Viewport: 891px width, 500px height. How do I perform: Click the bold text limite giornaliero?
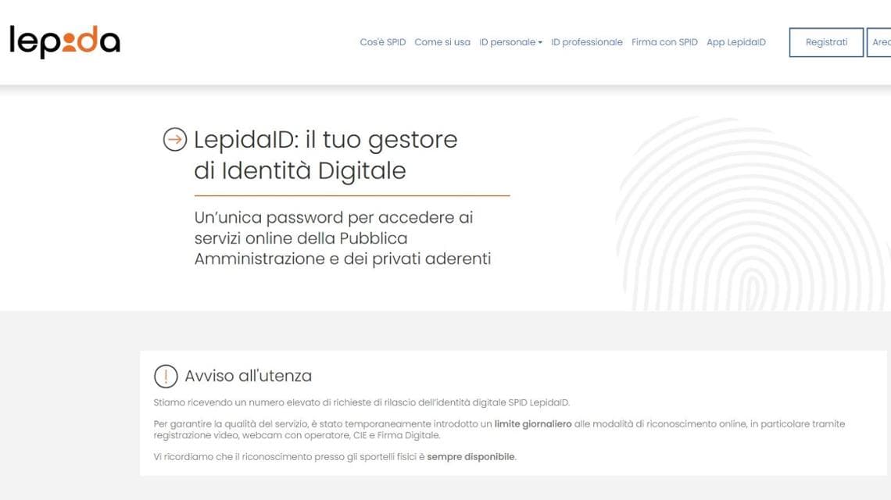point(533,424)
